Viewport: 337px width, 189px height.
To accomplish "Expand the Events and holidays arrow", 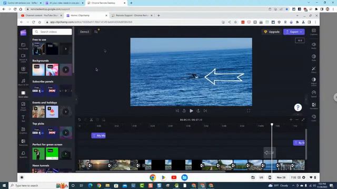I will [66, 112].
